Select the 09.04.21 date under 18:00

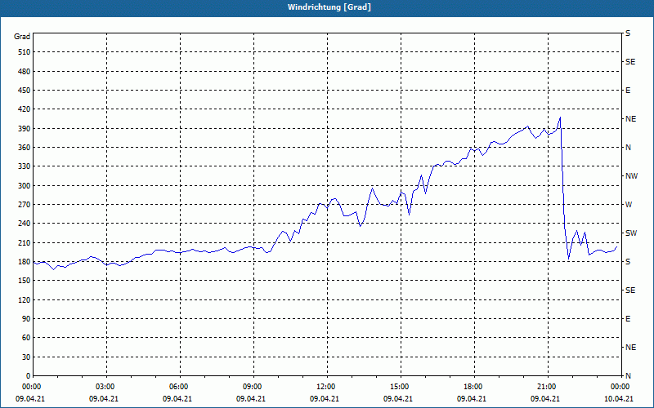(x=472, y=399)
